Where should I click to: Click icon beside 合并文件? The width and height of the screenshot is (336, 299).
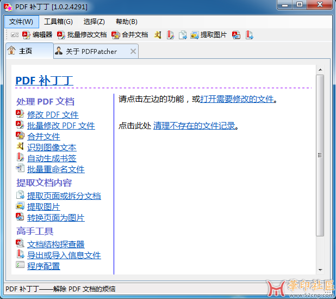pos(20,136)
